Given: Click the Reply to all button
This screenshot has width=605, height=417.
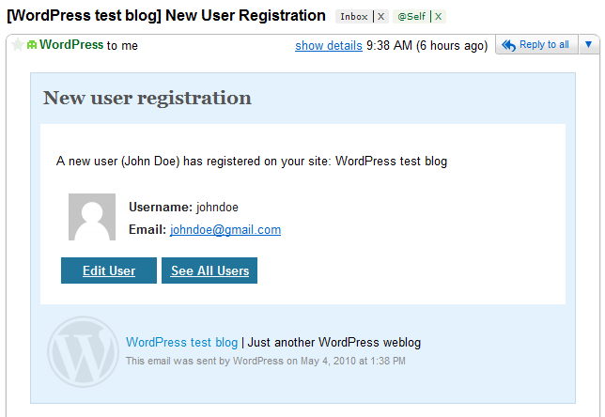Looking at the screenshot, I should [536, 45].
